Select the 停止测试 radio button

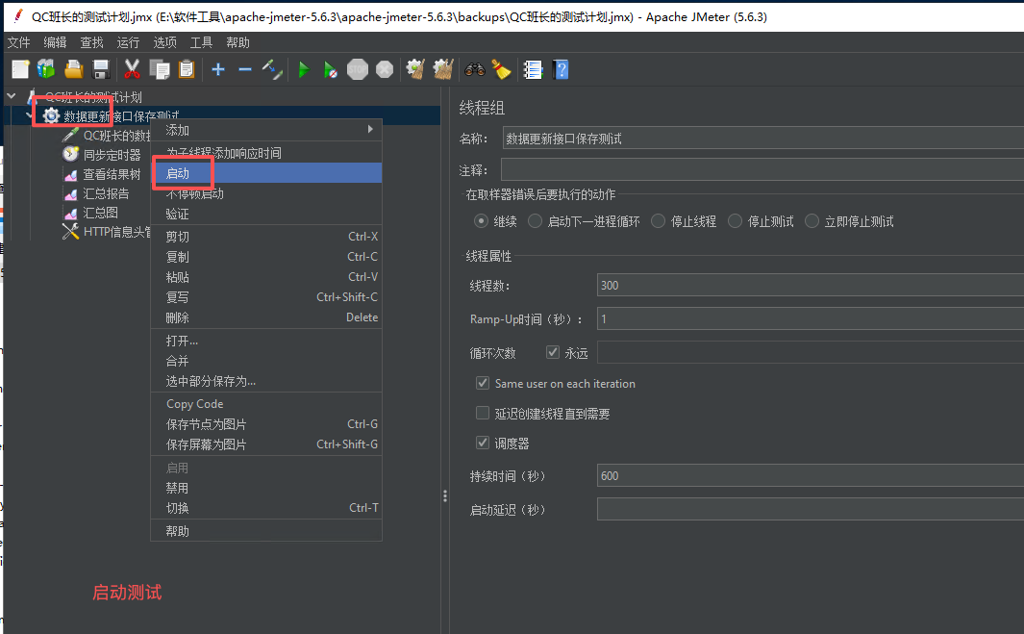pos(736,221)
